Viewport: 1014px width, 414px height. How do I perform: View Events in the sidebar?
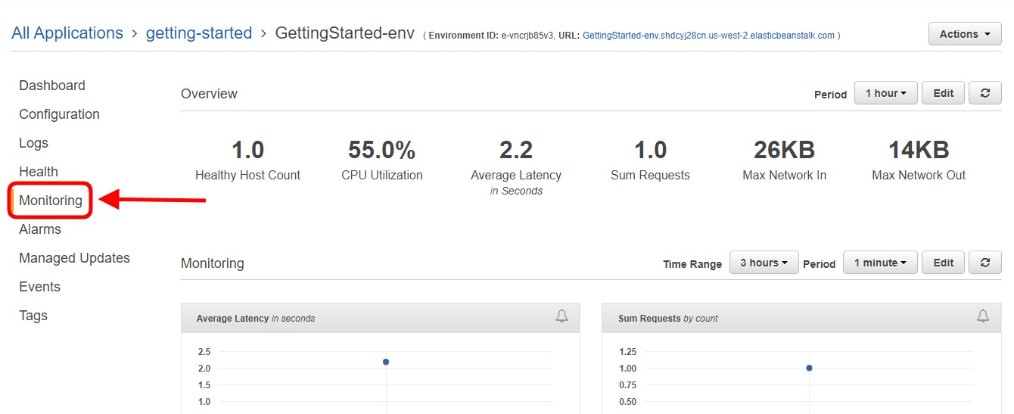(x=39, y=287)
